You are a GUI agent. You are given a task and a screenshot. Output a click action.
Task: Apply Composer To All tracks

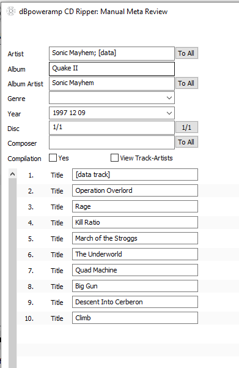coord(186,142)
